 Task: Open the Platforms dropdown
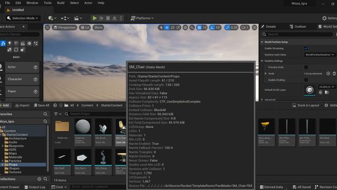tap(142, 18)
